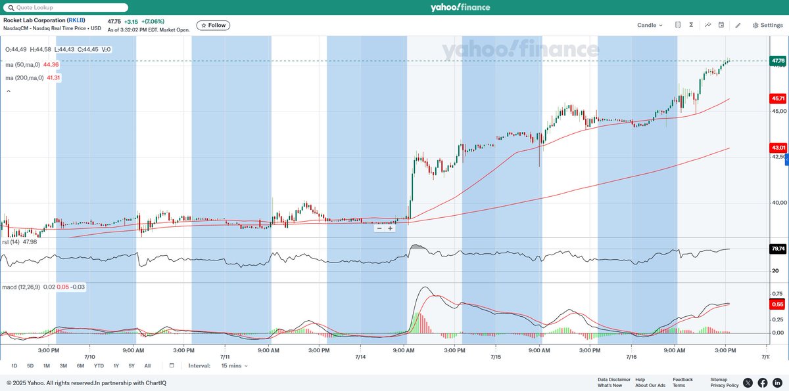Screen dimensions: 789x391
Task: Open the Feedback link
Action: (682, 379)
